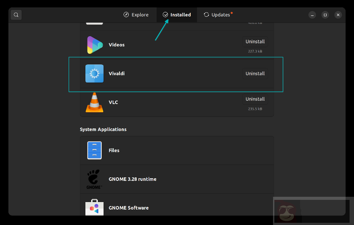Minimize the software window
Image resolution: width=354 pixels, height=225 pixels.
[312, 15]
